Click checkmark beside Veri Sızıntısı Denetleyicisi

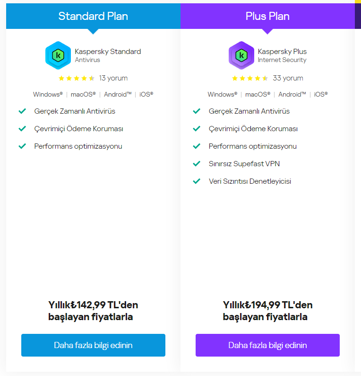click(197, 181)
